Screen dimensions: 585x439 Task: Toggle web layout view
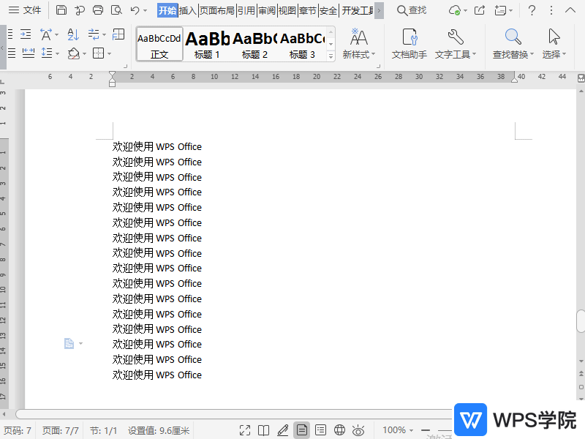pyautogui.click(x=339, y=430)
